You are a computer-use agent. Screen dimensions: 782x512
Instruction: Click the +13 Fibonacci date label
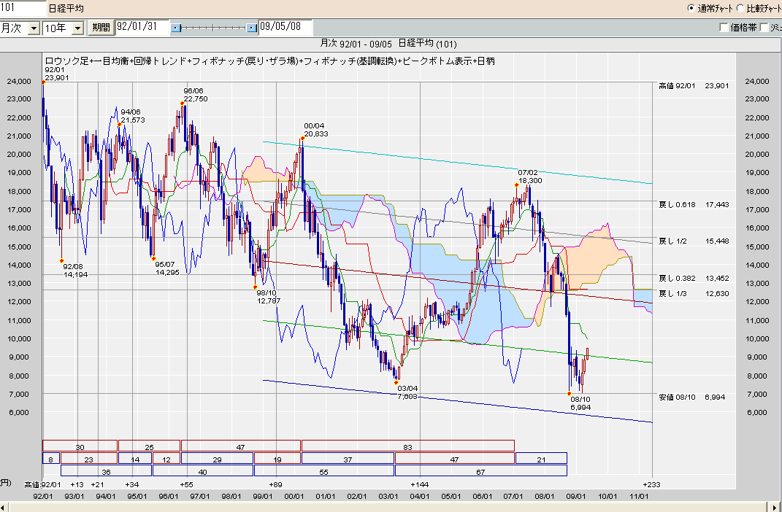point(77,484)
